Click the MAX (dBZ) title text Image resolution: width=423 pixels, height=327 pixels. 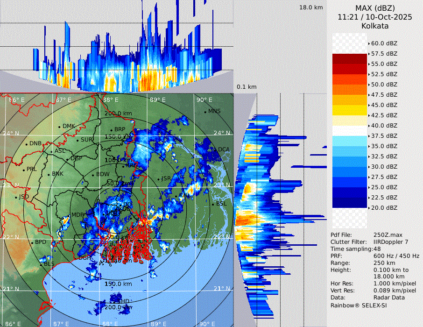[x=374, y=8]
